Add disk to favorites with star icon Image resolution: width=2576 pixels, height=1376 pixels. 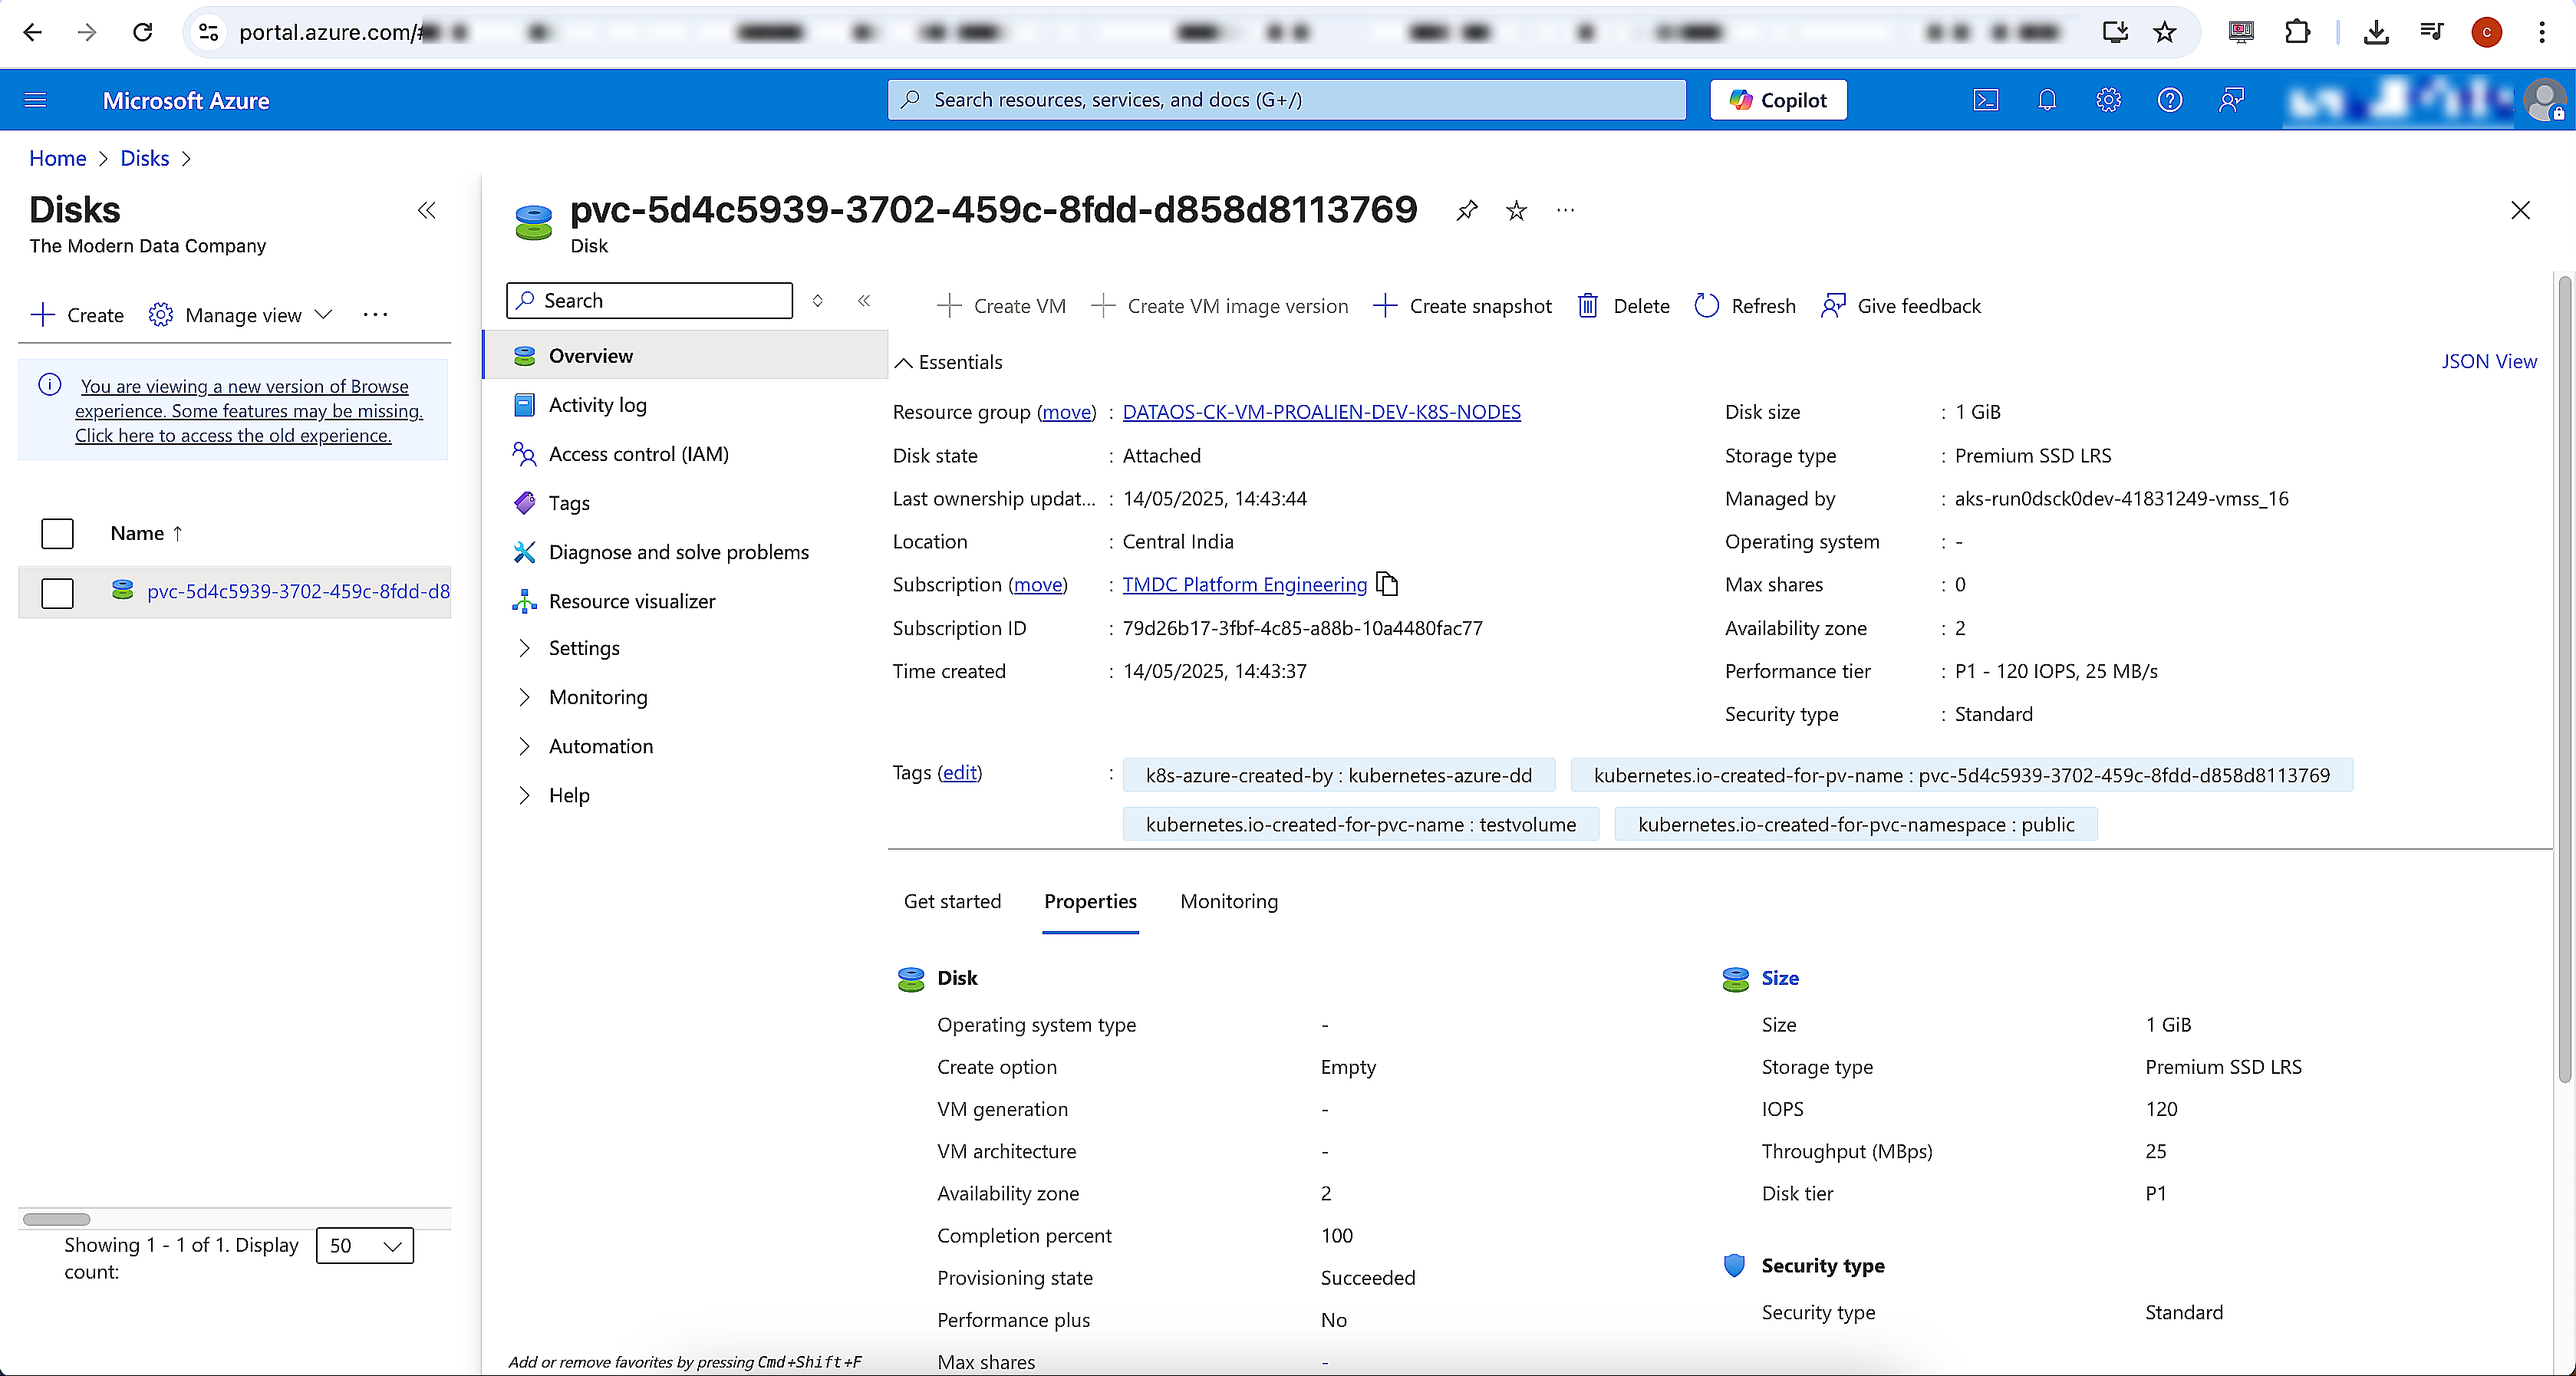(1516, 210)
